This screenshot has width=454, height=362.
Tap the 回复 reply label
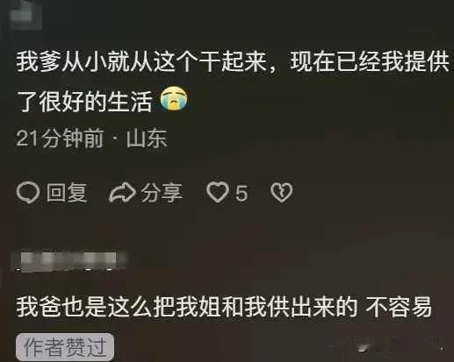pyautogui.click(x=67, y=193)
